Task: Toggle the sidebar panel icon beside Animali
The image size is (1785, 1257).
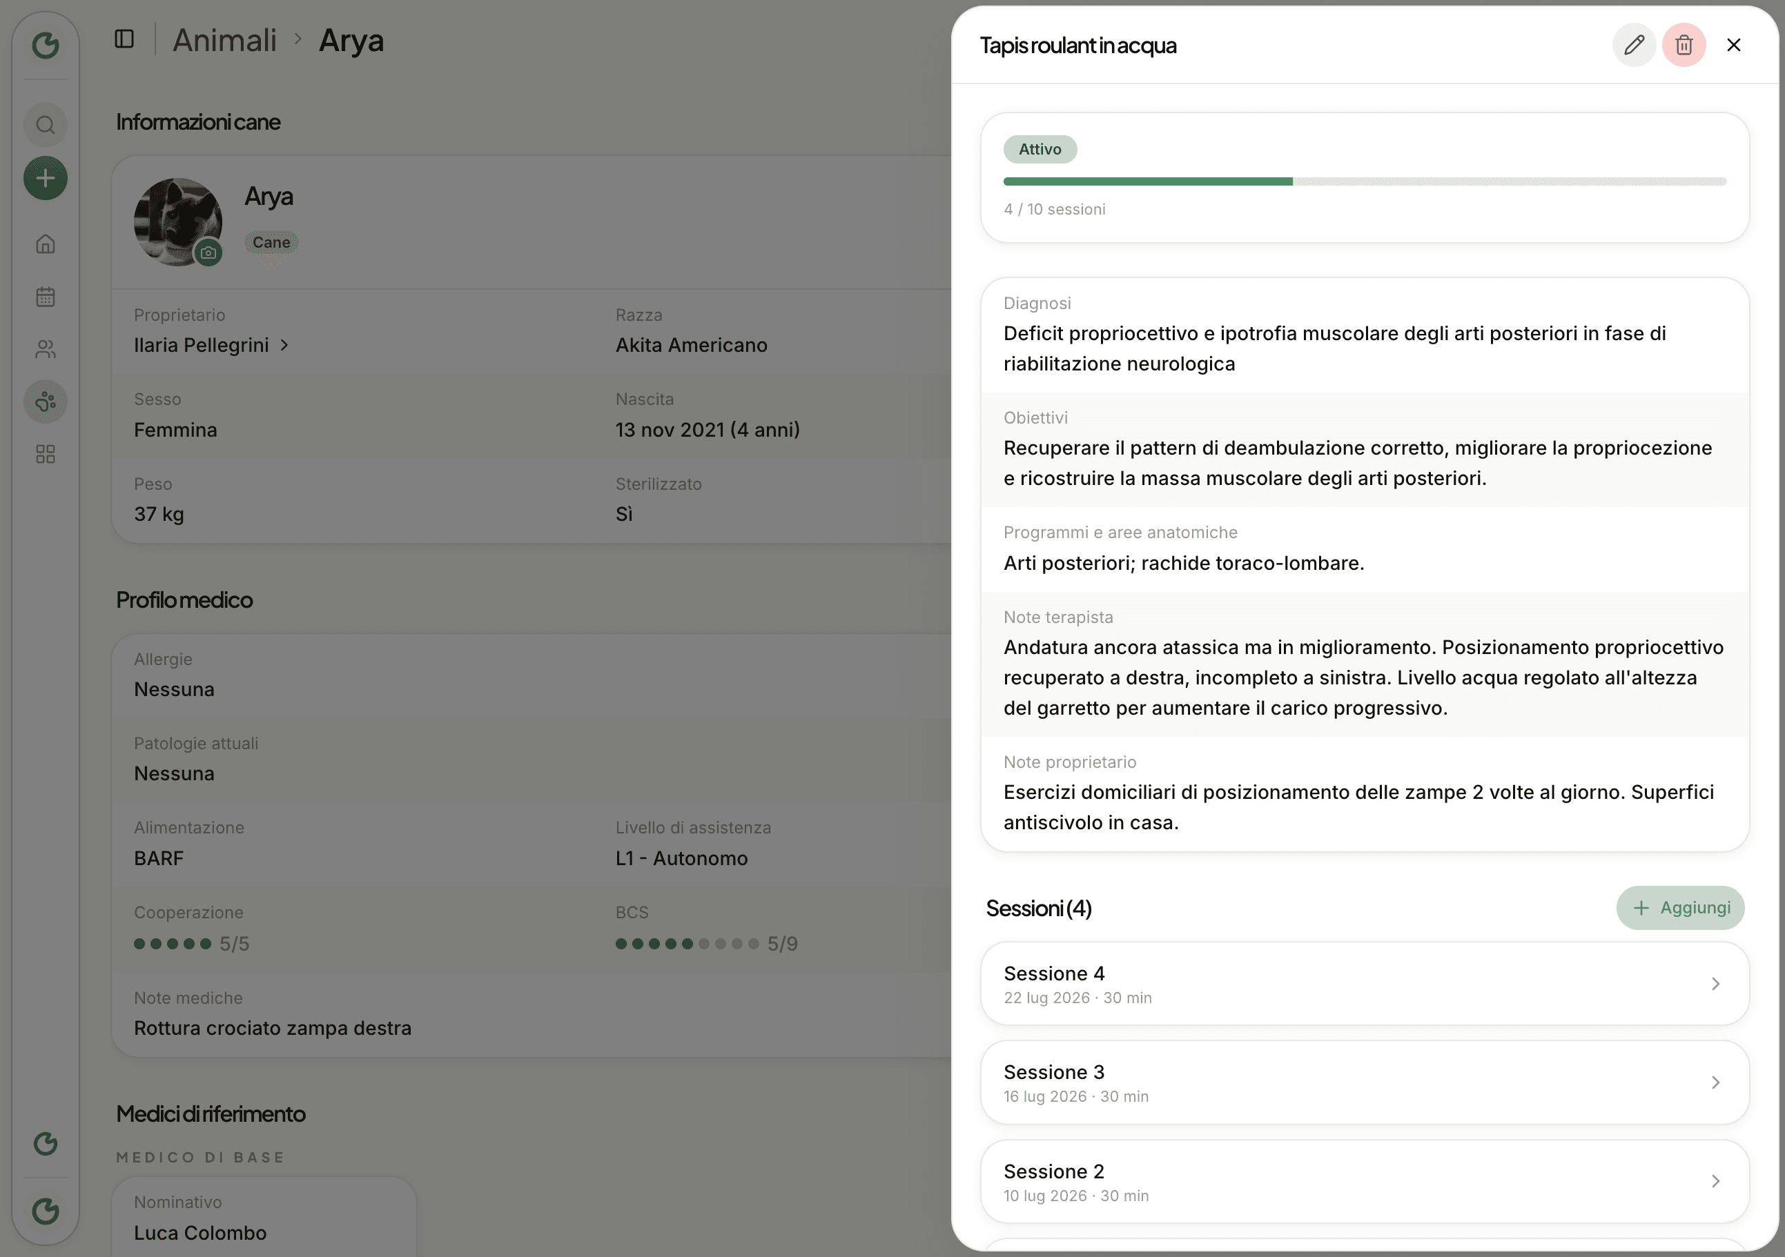Action: click(x=124, y=39)
